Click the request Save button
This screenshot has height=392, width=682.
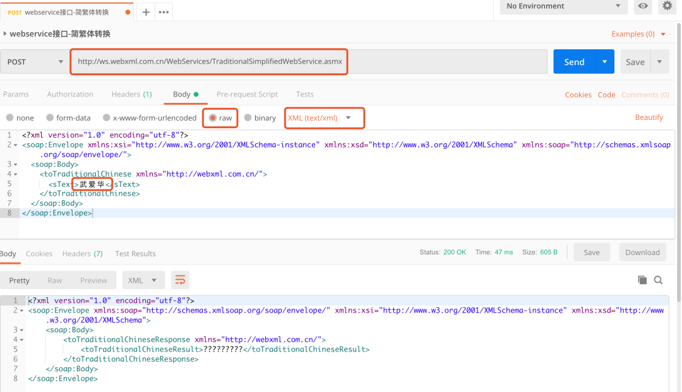tap(635, 62)
